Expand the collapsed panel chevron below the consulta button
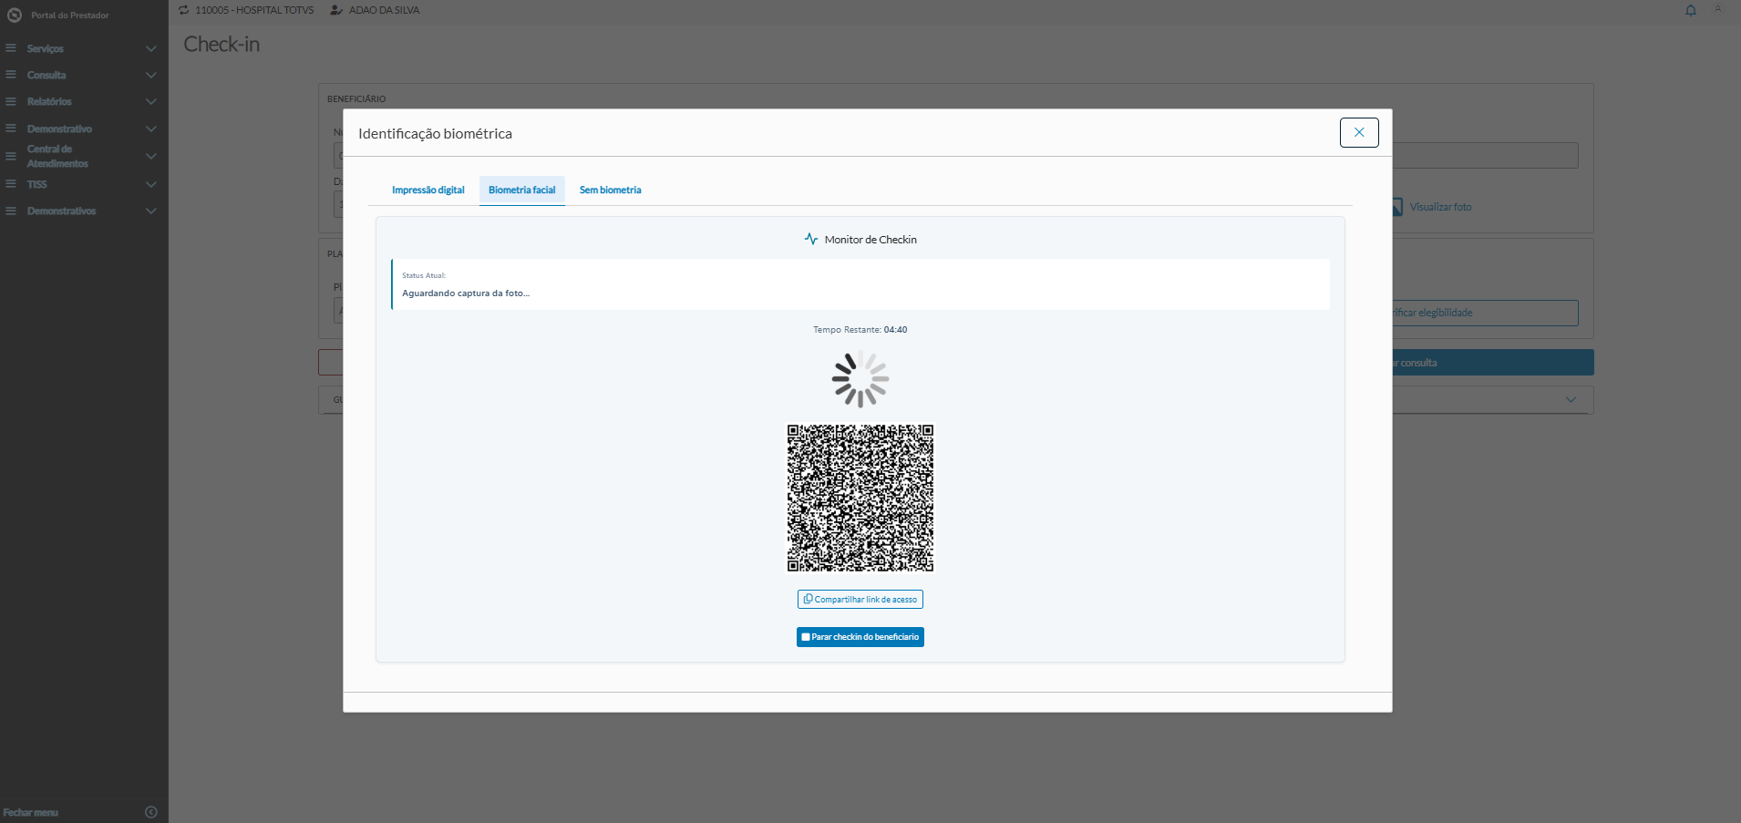Image resolution: width=1741 pixels, height=823 pixels. point(1571,399)
